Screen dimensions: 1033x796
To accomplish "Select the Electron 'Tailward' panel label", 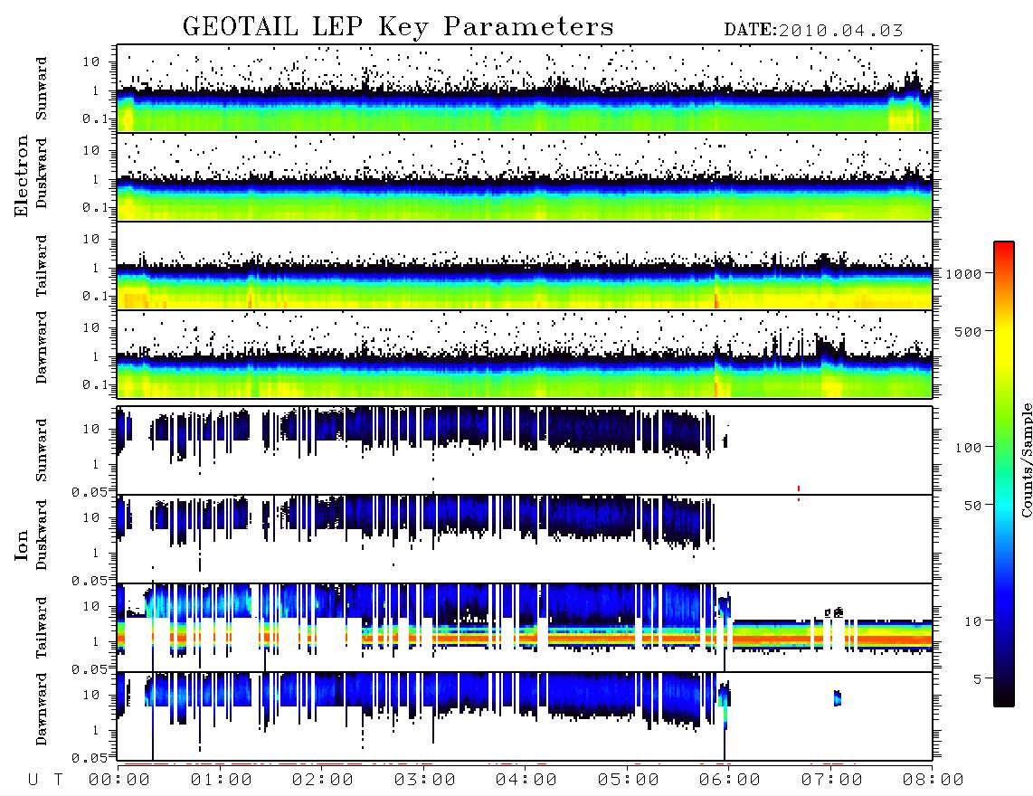I will coord(42,266).
